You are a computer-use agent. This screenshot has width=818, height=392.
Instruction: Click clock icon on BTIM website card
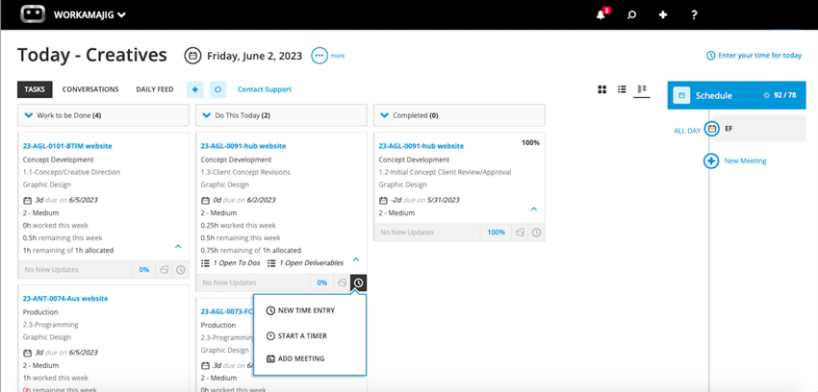(181, 270)
